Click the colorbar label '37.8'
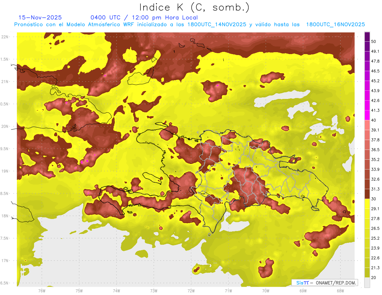The width and height of the screenshot is (382, 295). point(375,140)
